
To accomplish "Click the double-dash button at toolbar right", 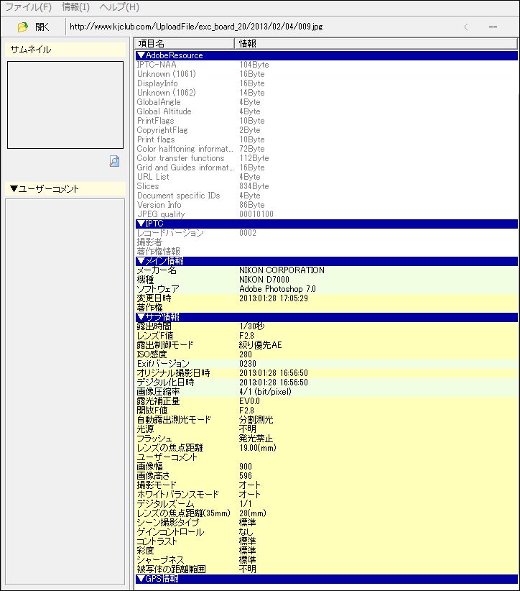I will click(493, 27).
